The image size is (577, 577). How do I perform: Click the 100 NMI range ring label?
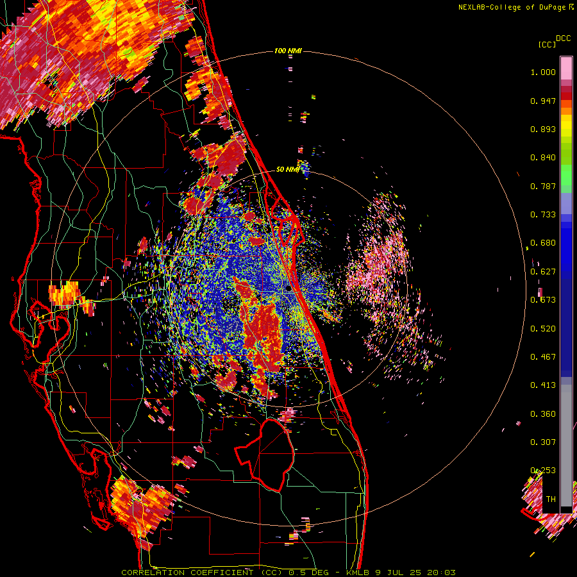pos(288,51)
